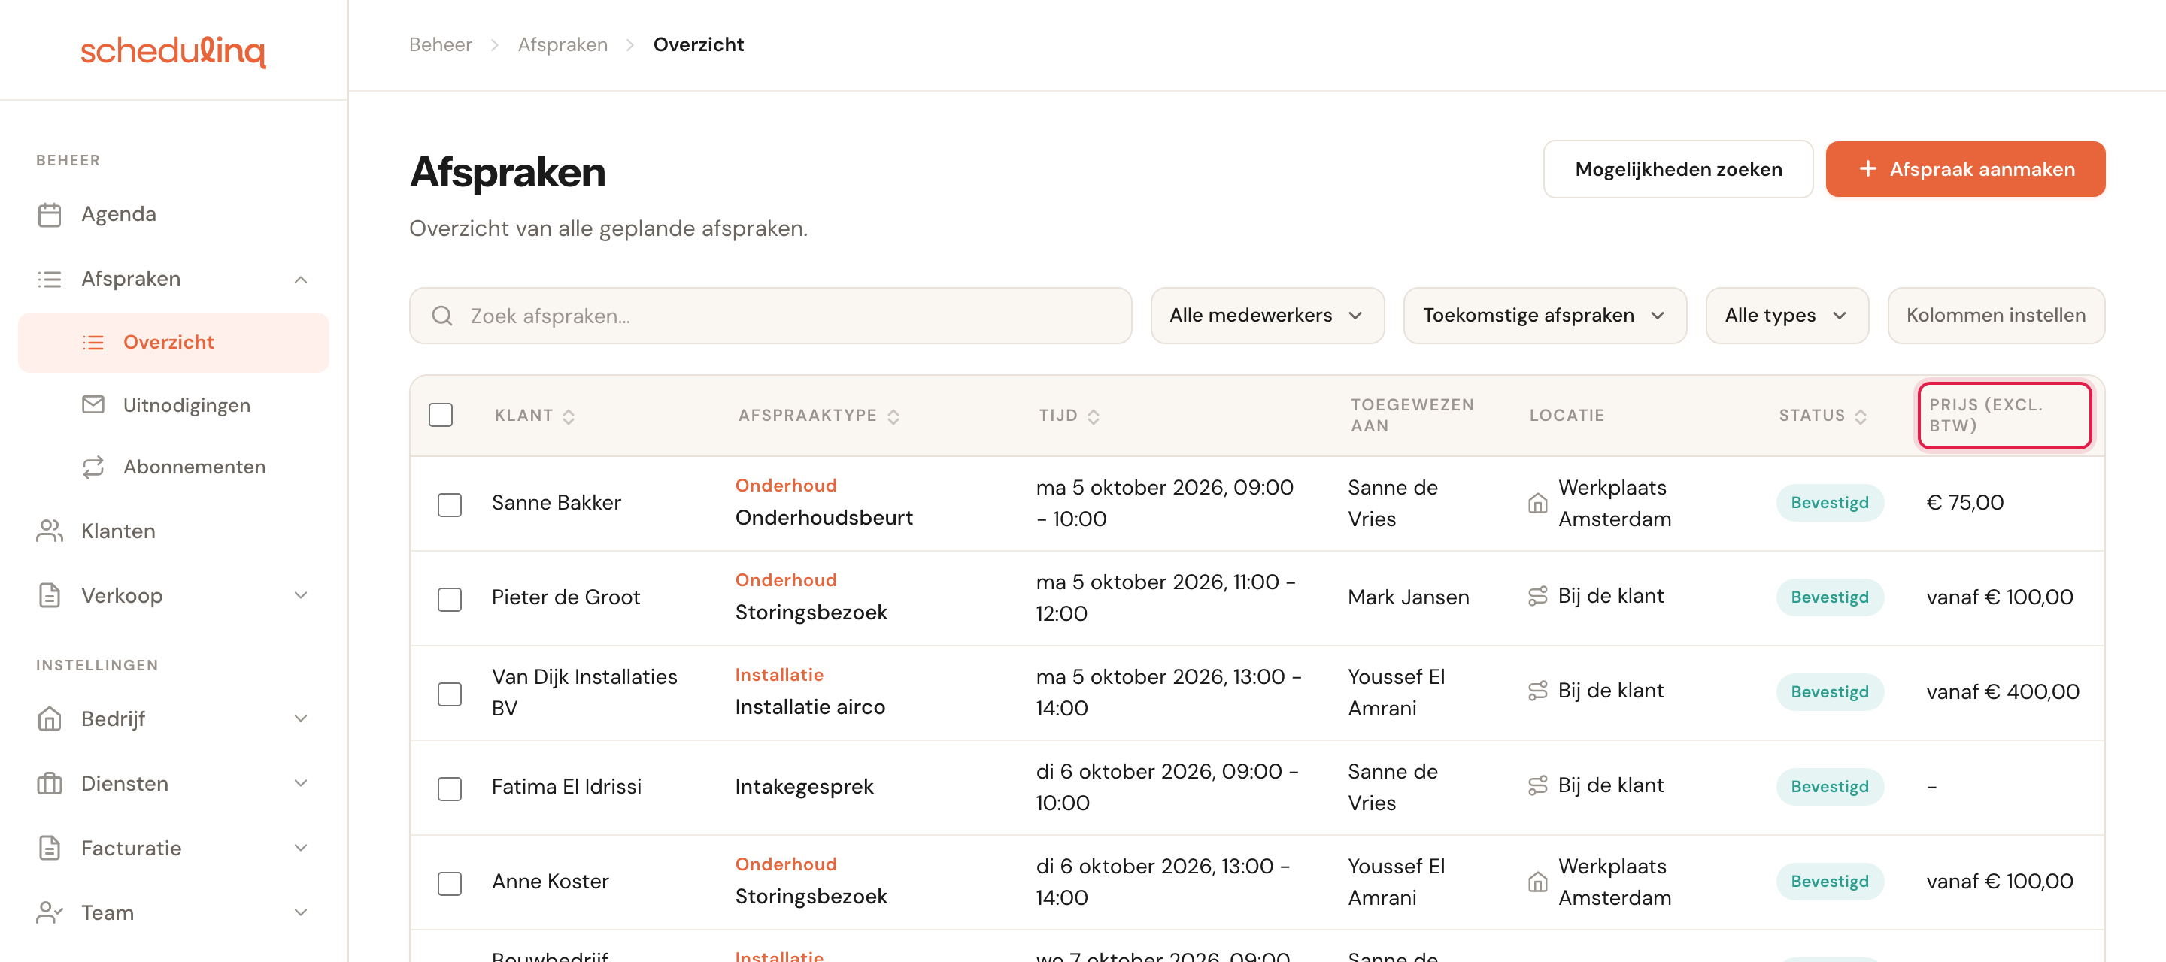Click the Diensten briefcase icon
This screenshot has height=962, width=2166.
pyautogui.click(x=50, y=784)
